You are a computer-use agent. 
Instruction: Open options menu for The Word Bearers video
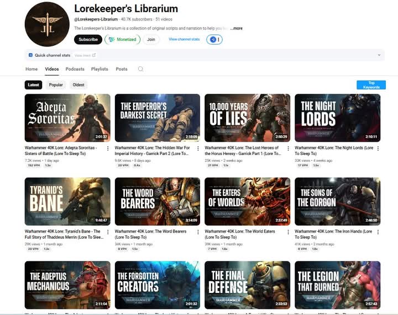coord(198,232)
